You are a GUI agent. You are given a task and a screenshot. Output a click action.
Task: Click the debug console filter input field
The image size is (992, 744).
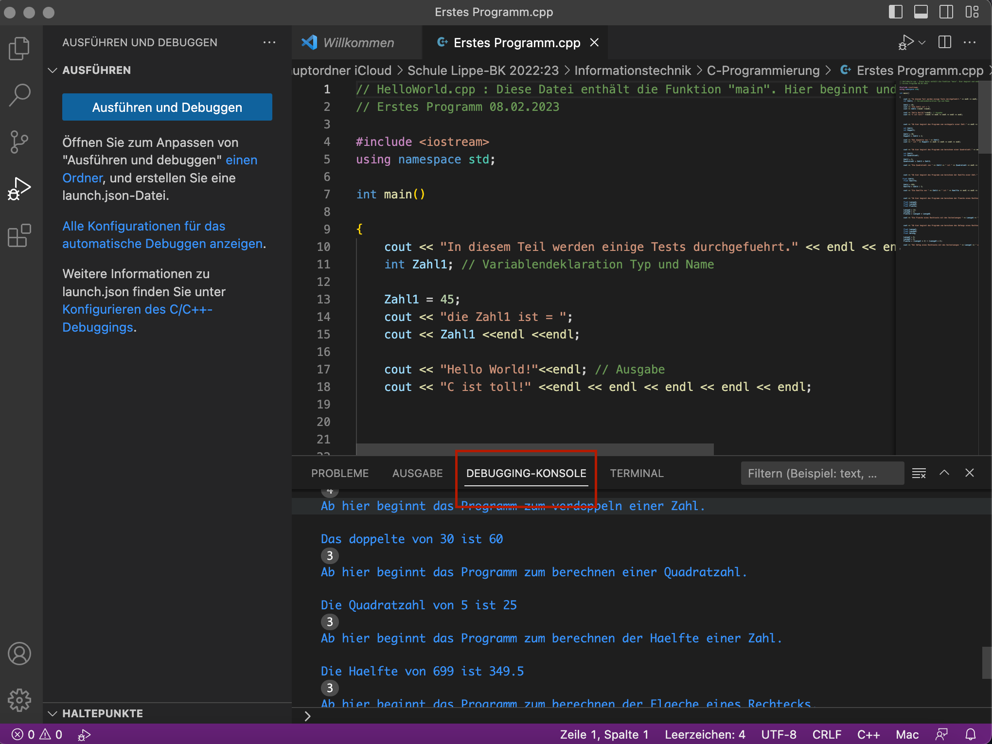click(822, 473)
